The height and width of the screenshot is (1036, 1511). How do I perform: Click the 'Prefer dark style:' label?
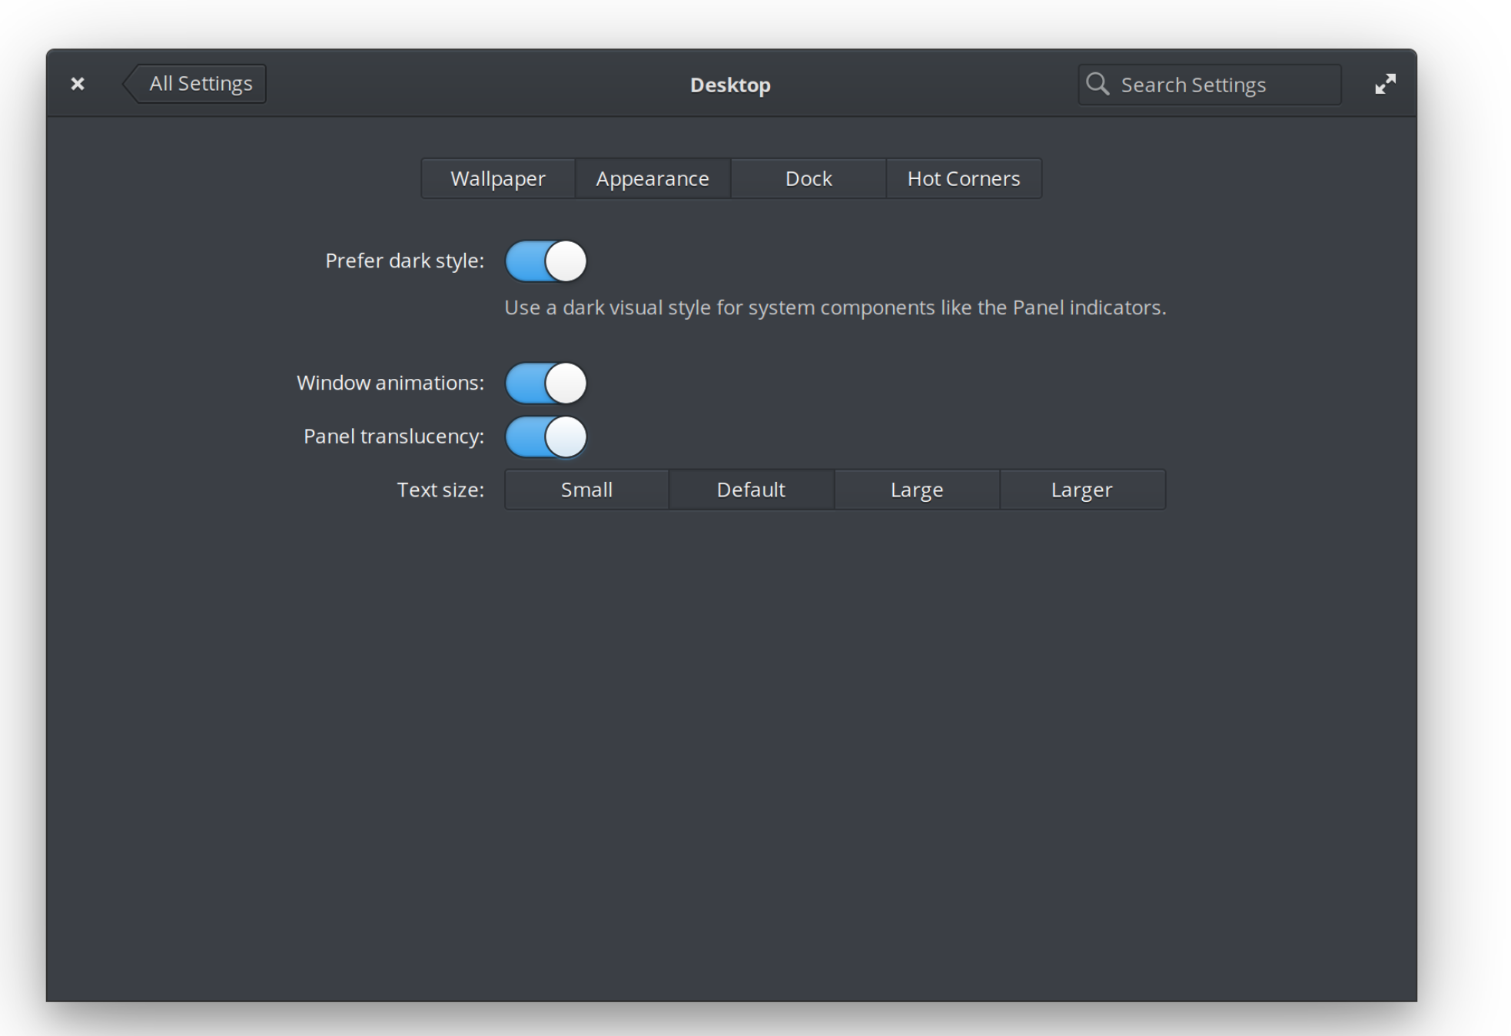404,261
